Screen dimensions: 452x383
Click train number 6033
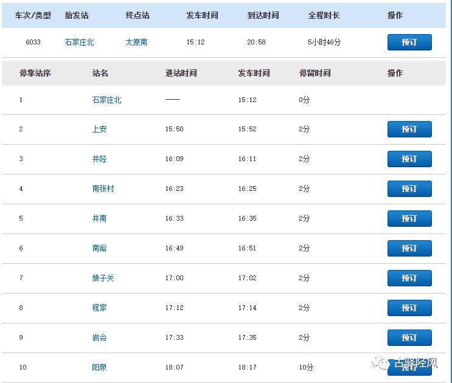pos(33,43)
